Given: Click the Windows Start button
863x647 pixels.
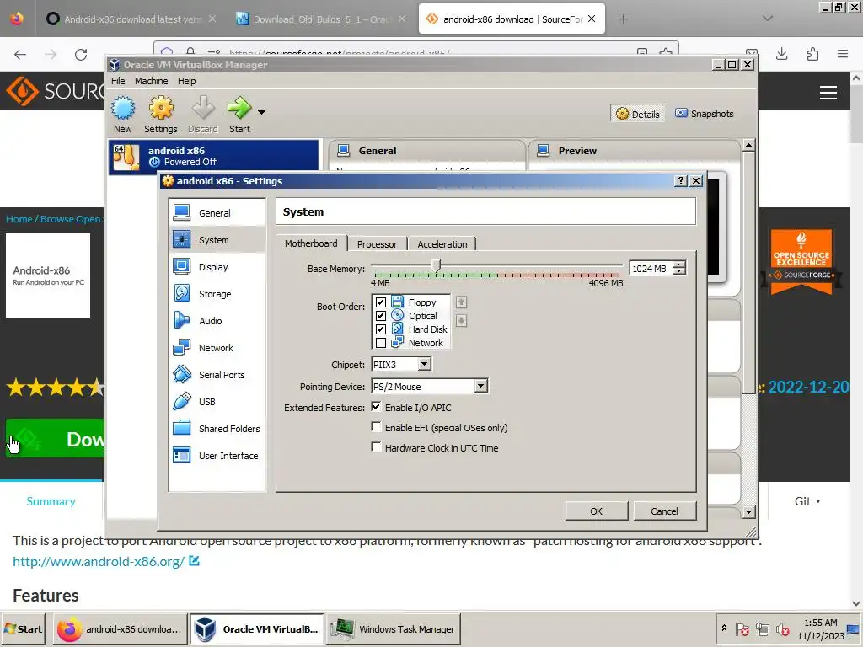Looking at the screenshot, I should click(x=24, y=628).
